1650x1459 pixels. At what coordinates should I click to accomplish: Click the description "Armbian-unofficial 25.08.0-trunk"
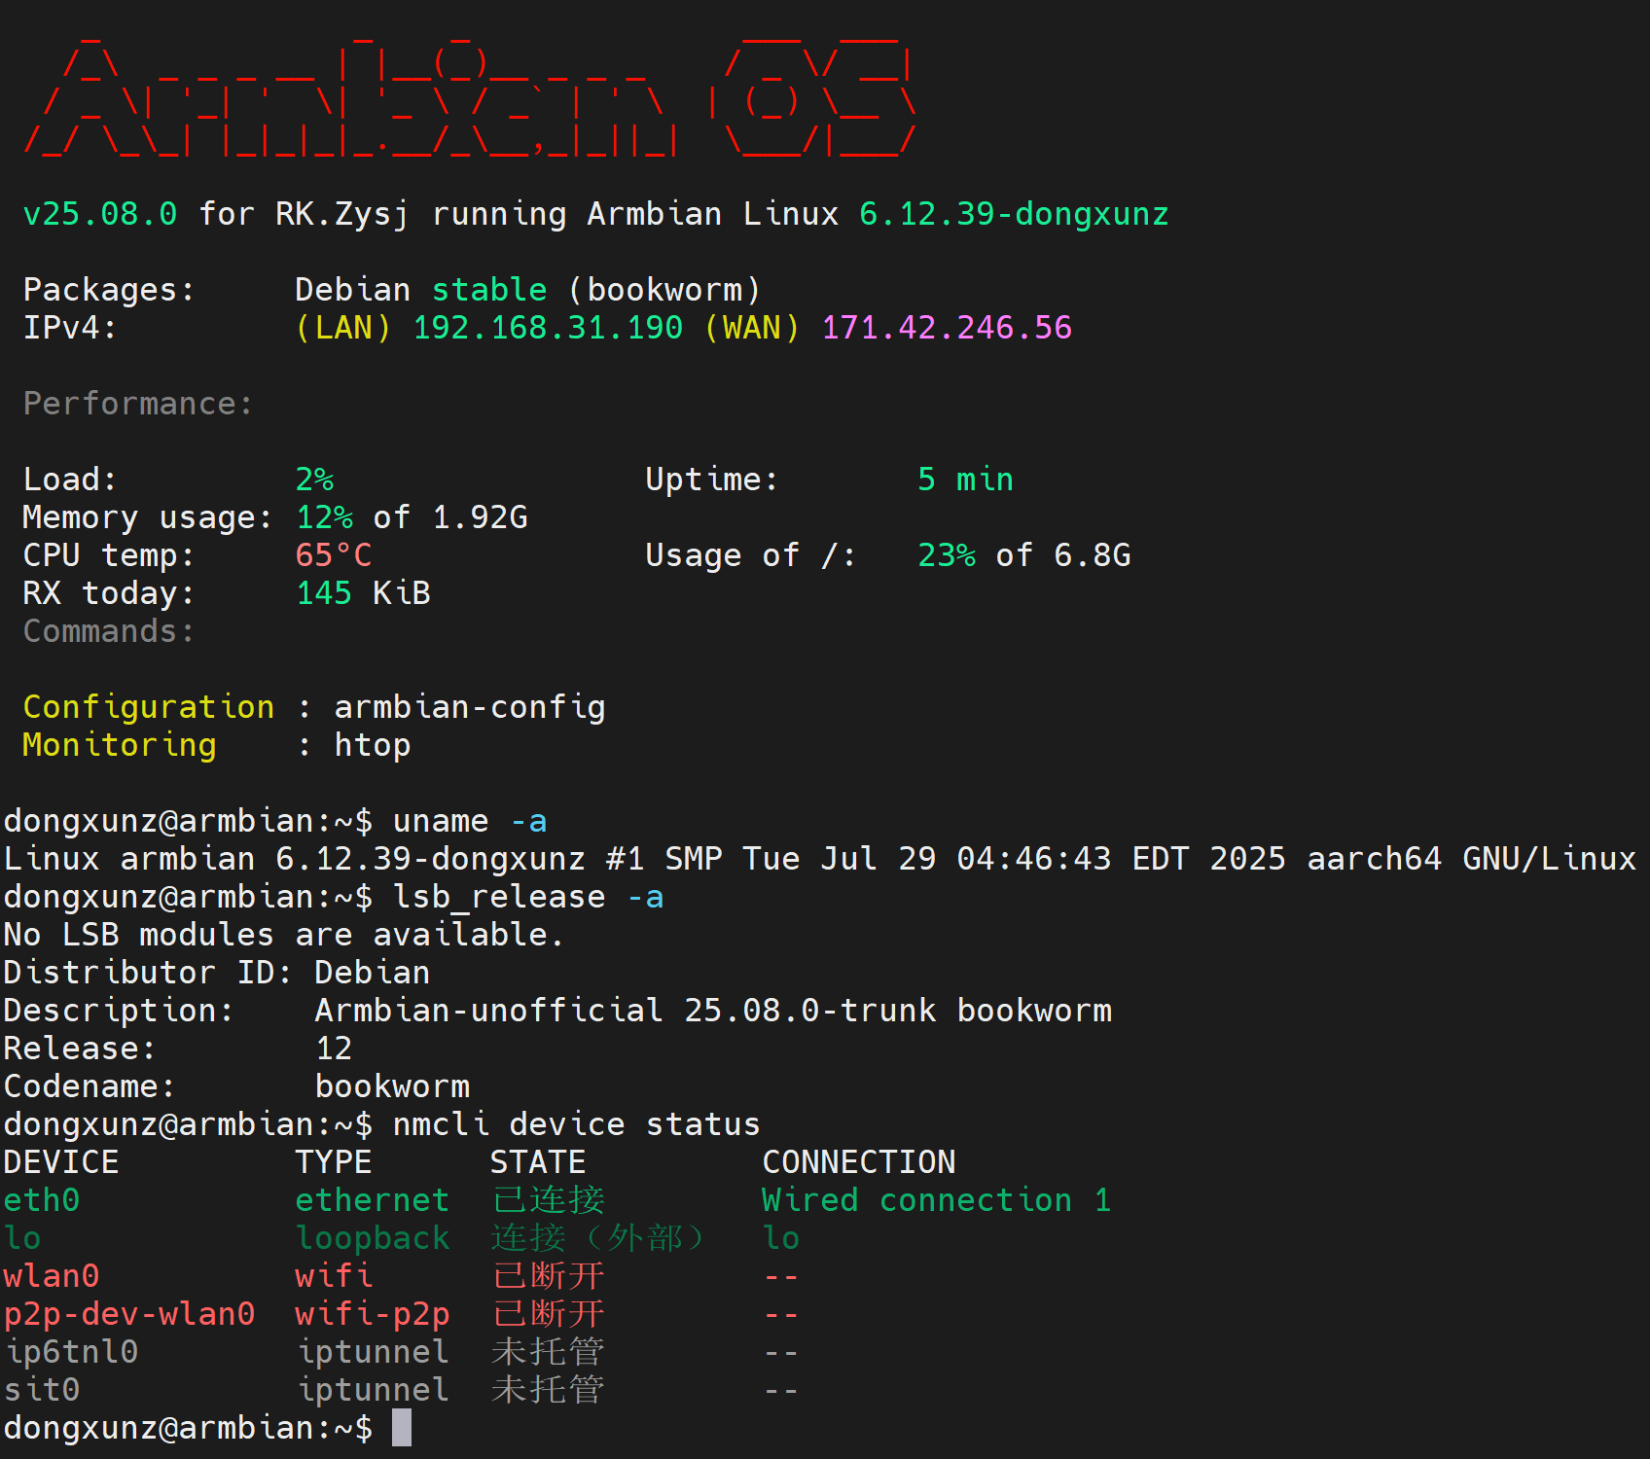coord(626,1011)
